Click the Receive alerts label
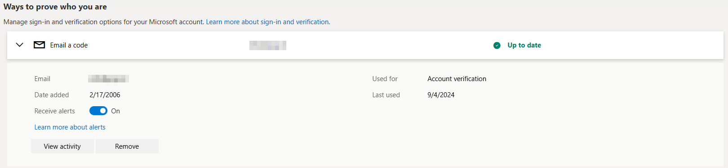This screenshot has width=728, height=168. coord(55,111)
